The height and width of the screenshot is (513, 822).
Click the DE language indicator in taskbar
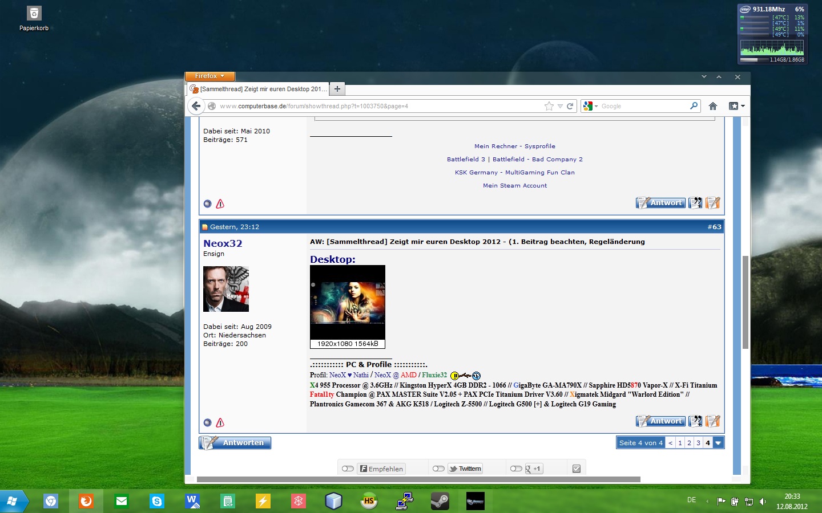tap(691, 500)
